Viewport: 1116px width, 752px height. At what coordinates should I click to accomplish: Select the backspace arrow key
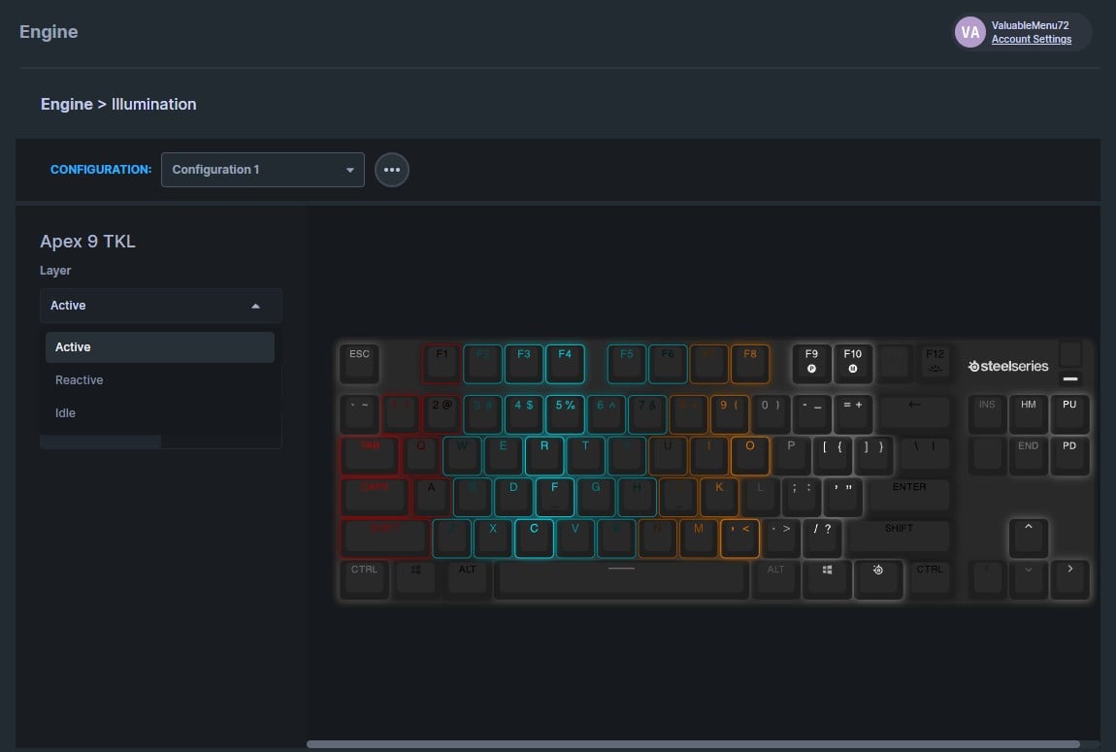click(x=914, y=414)
